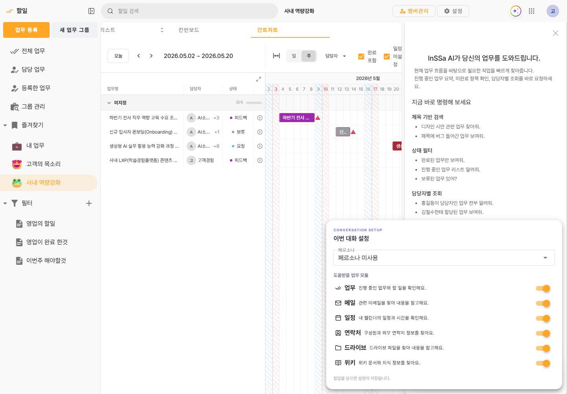Click warning icon next to 하반기 전사 bar
The image size is (567, 394).
click(x=318, y=118)
